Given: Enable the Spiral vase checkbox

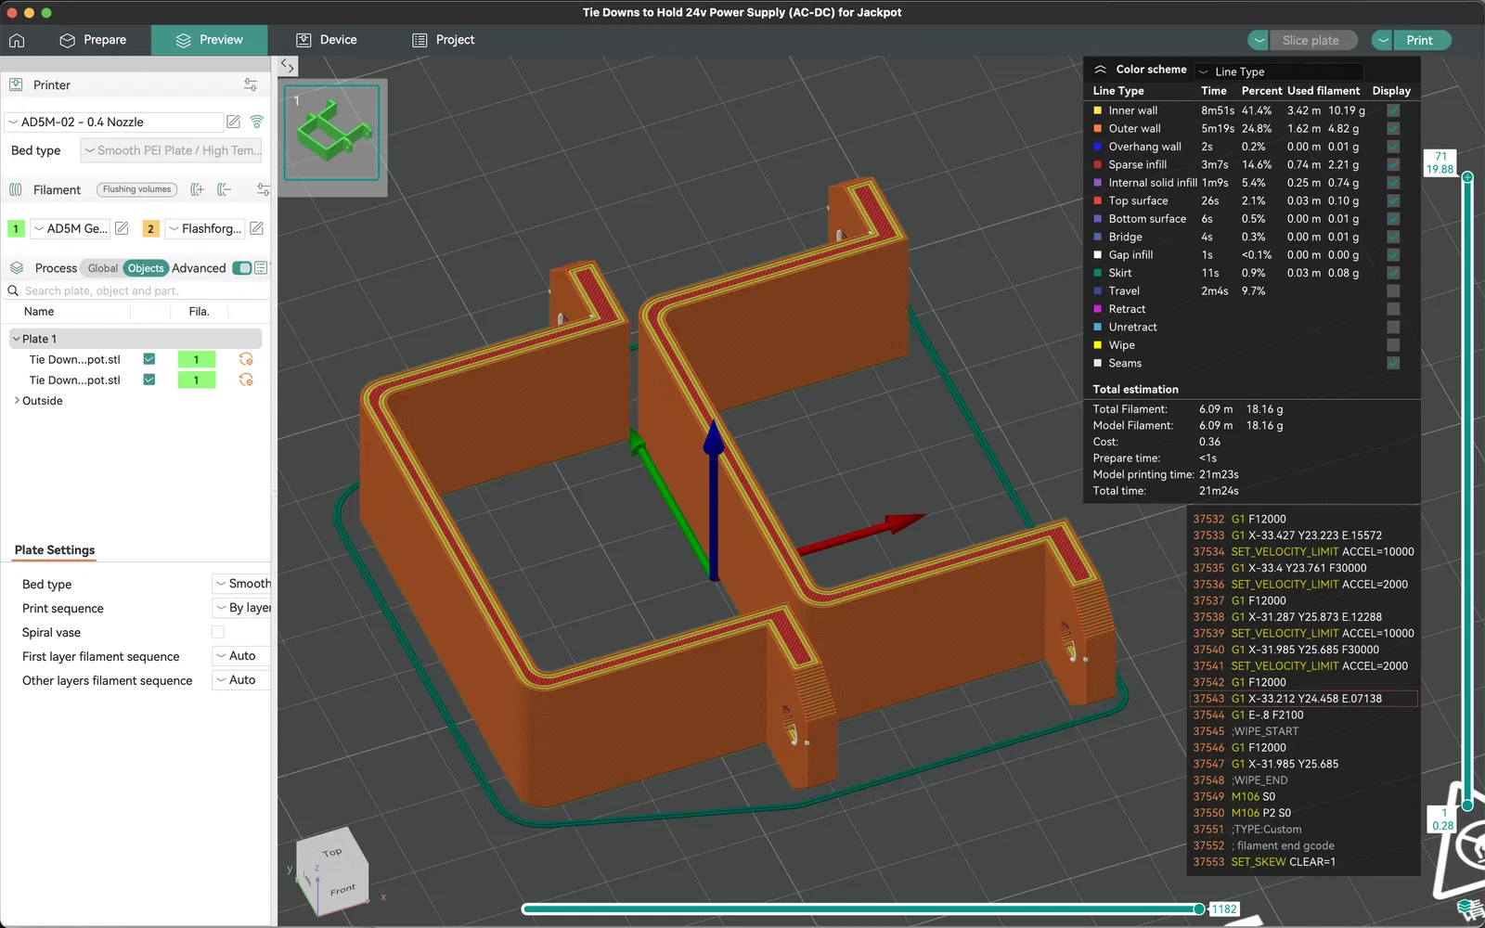Looking at the screenshot, I should [218, 632].
